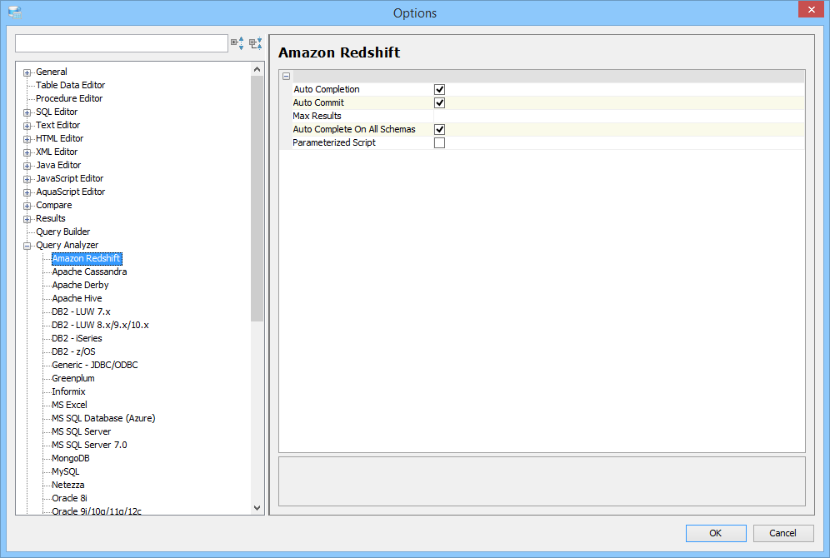Select MS SQL Database (Azure) item
The image size is (830, 558).
click(x=103, y=418)
